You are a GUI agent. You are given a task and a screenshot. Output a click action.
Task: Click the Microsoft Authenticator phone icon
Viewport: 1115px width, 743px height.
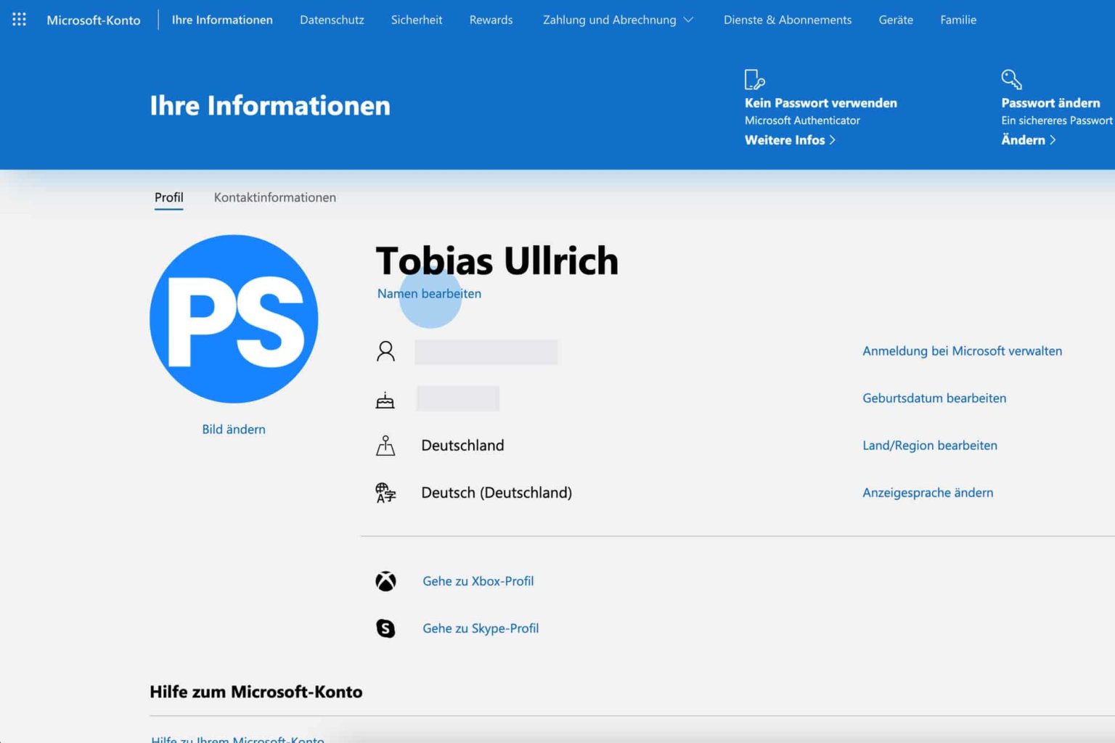[x=753, y=79]
